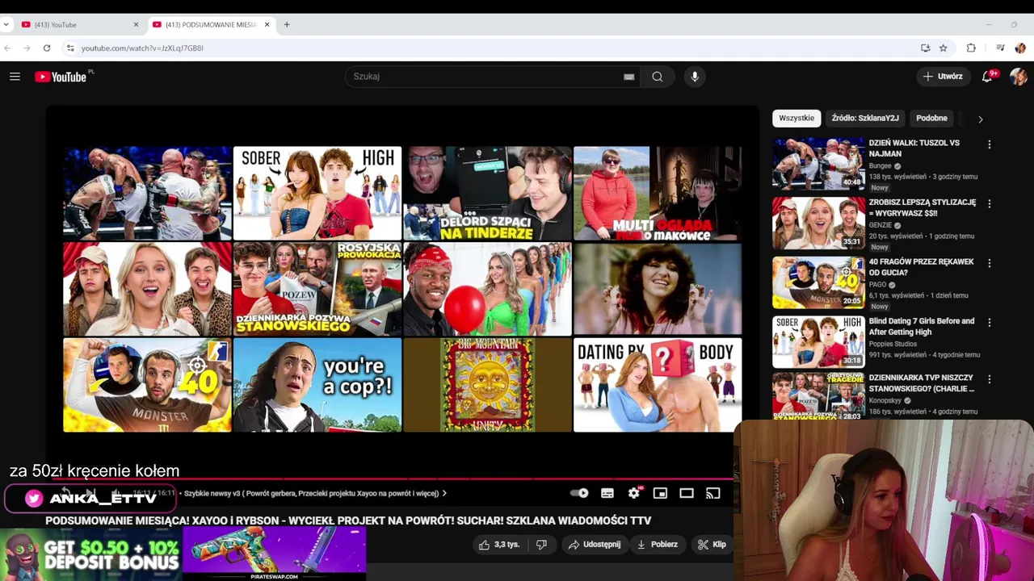Click the Pobierz download button
The image size is (1034, 581).
657,545
